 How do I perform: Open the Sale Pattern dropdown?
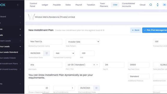[83, 42]
